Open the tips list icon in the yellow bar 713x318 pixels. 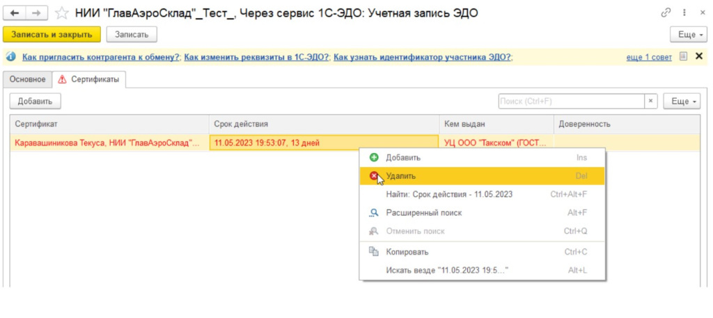[684, 56]
